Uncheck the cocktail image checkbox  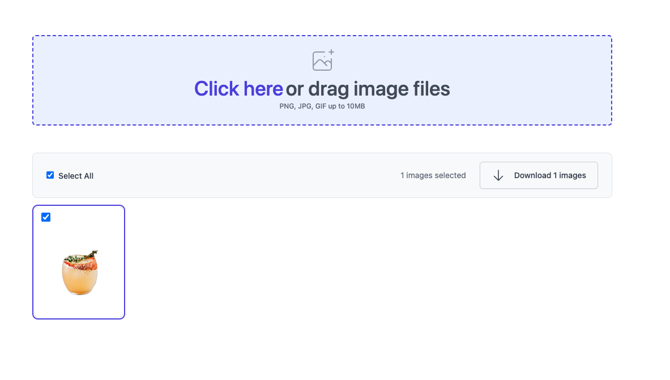point(46,217)
